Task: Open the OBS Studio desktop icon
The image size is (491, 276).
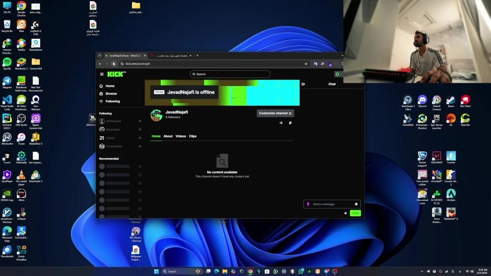Action: pyautogui.click(x=21, y=120)
